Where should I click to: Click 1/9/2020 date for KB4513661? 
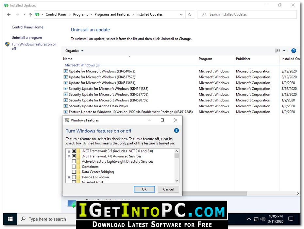288,83
